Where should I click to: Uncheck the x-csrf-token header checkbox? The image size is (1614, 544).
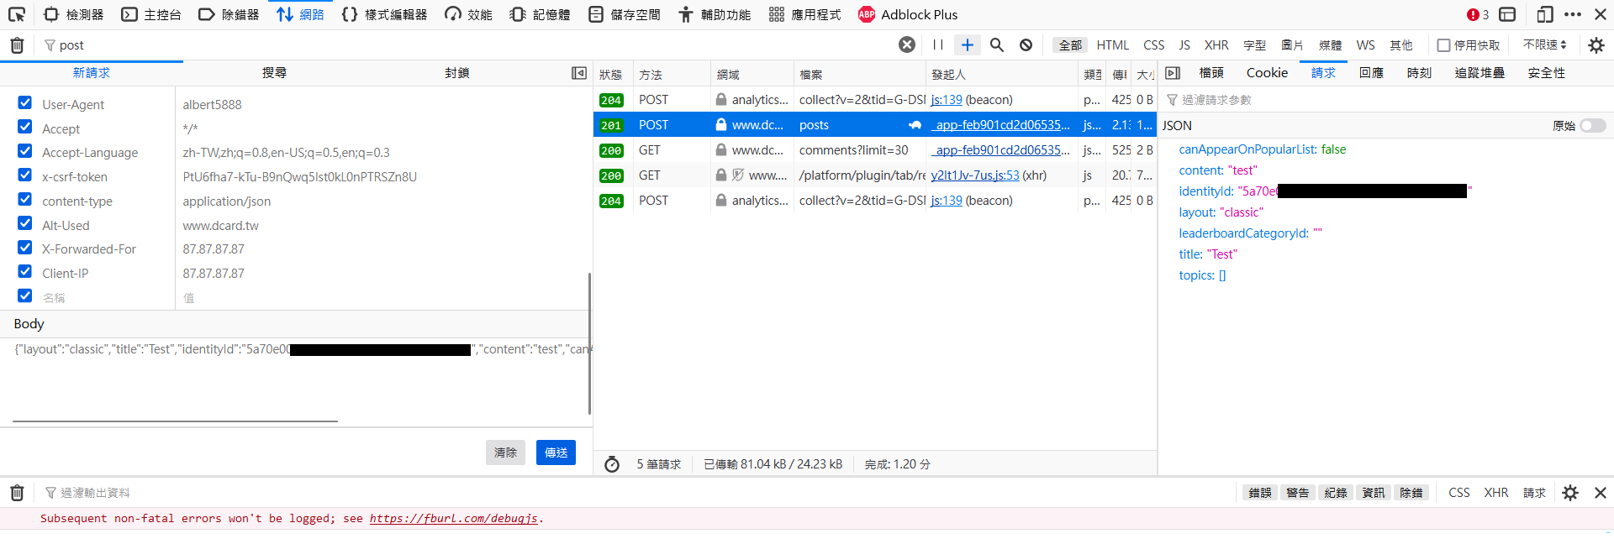point(25,175)
